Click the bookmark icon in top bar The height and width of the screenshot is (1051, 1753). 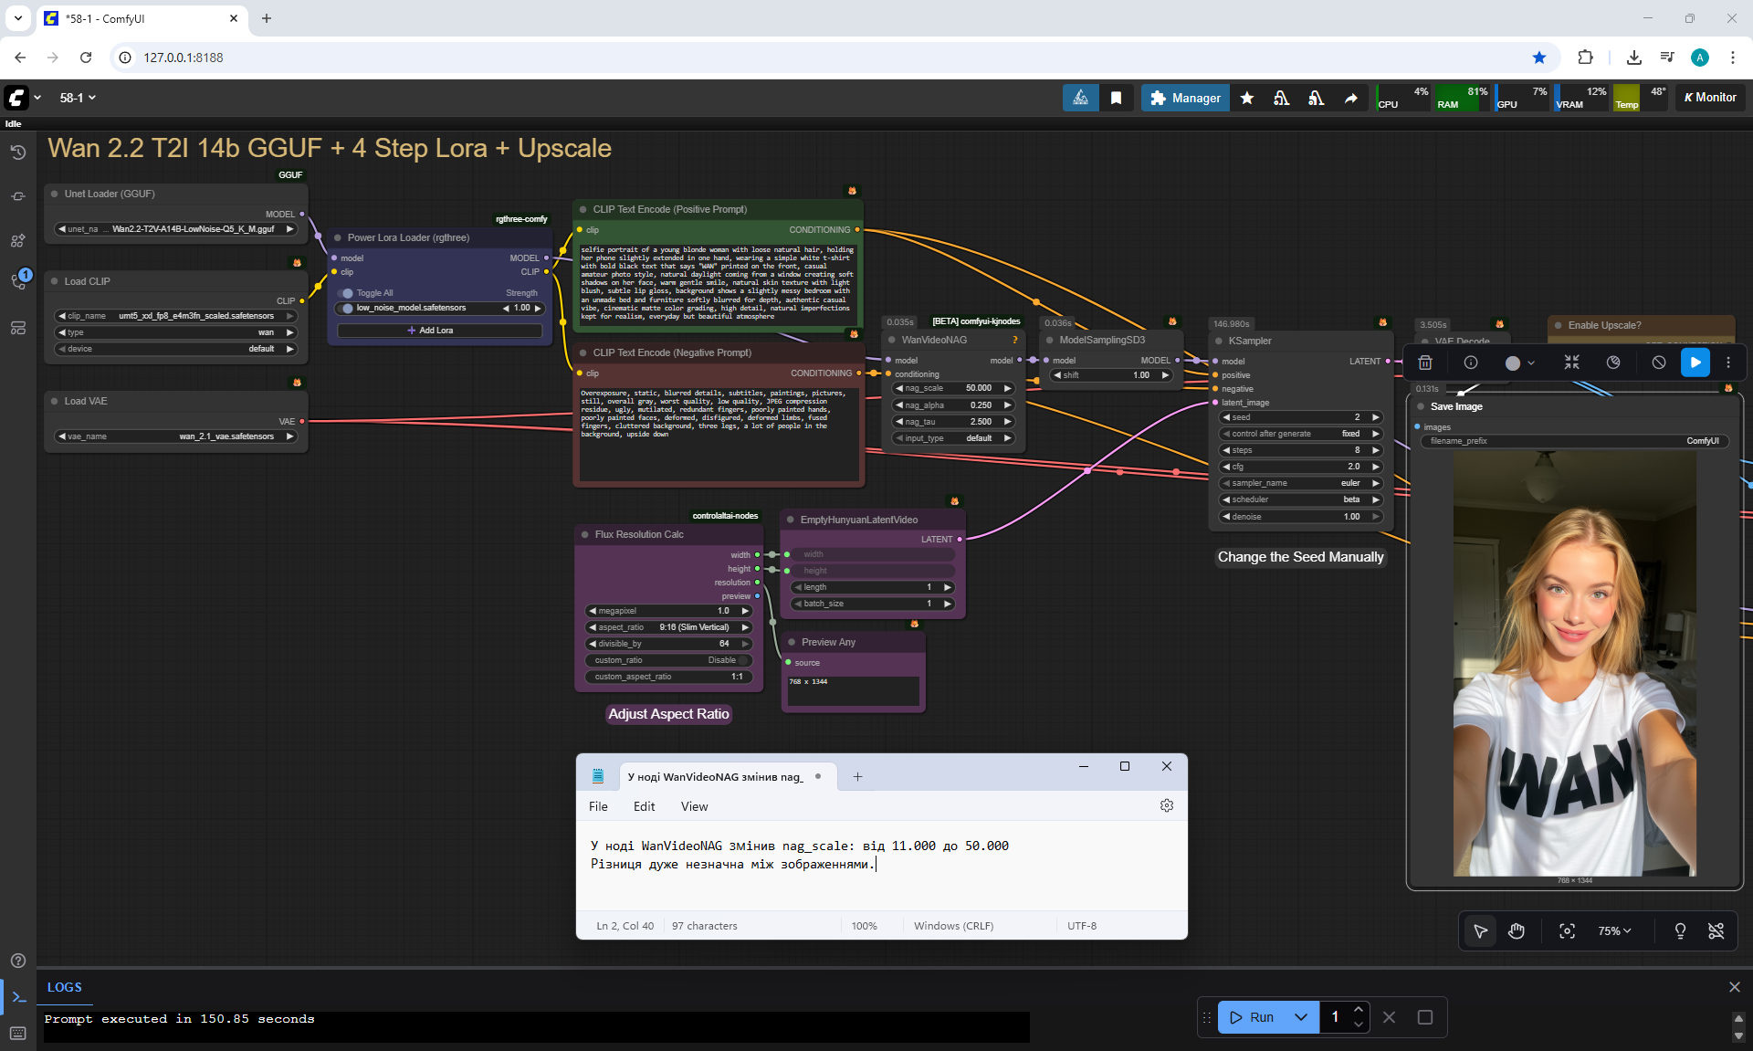point(1116,98)
